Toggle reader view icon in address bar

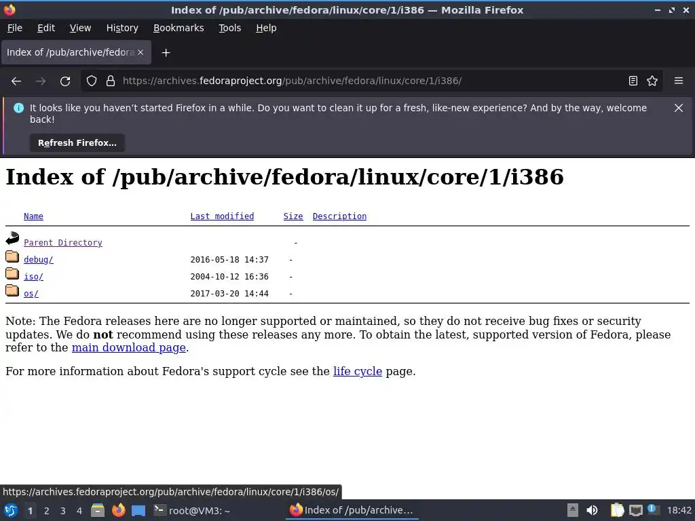coord(633,81)
